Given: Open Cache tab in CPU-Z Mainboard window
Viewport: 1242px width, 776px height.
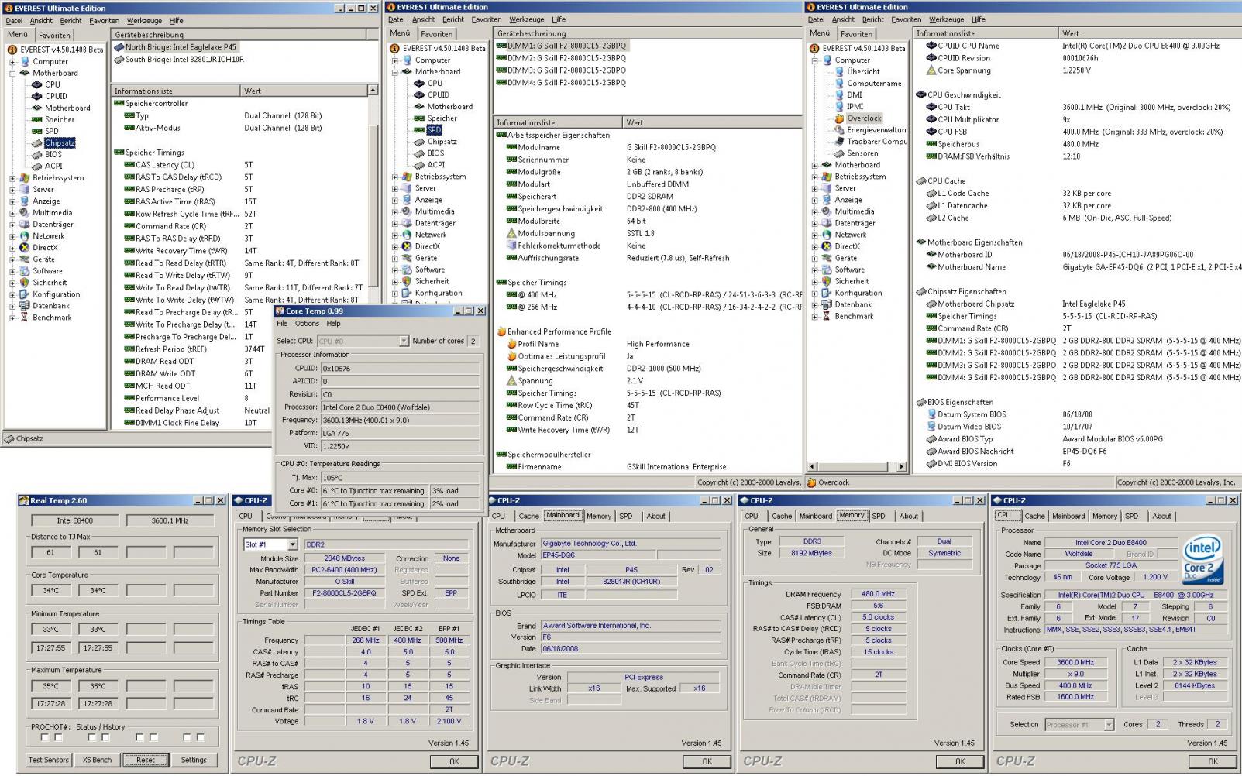Looking at the screenshot, I should (x=529, y=516).
